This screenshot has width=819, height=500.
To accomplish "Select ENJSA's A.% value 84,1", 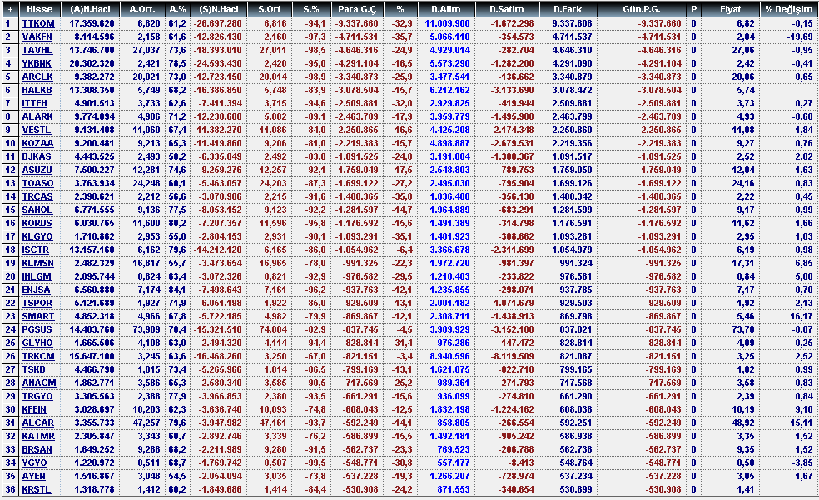I will [177, 290].
